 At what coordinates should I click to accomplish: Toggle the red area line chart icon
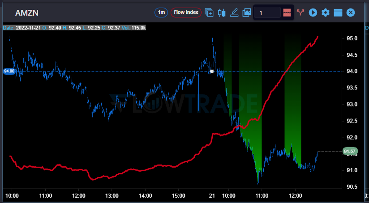[x=287, y=13]
